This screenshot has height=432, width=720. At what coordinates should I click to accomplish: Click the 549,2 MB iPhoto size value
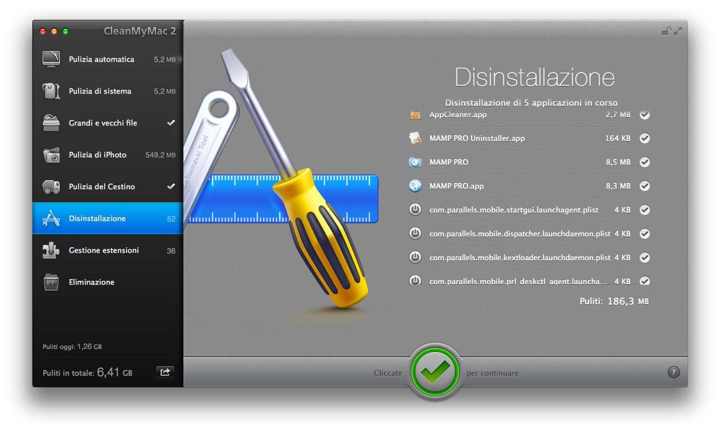pyautogui.click(x=160, y=155)
